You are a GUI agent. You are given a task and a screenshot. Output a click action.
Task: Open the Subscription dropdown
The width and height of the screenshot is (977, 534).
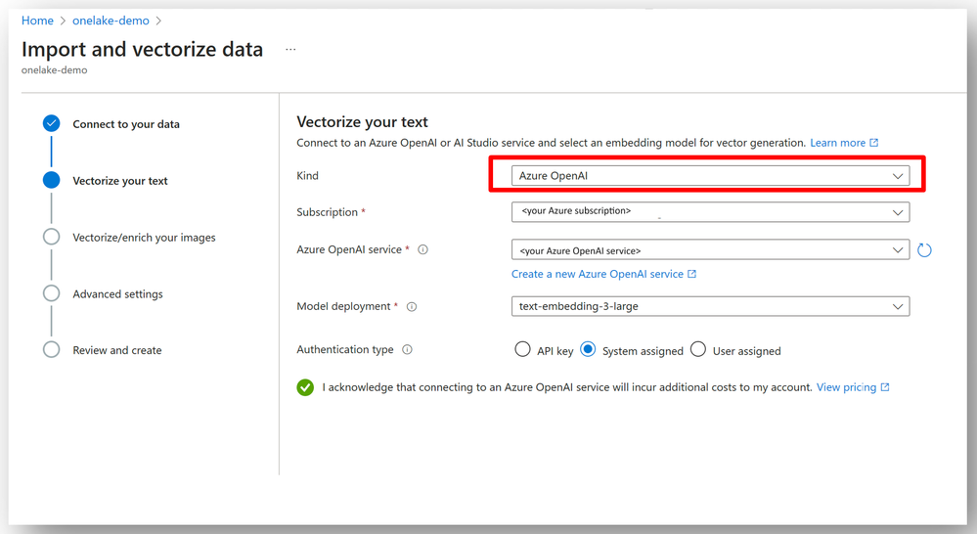pyautogui.click(x=710, y=212)
